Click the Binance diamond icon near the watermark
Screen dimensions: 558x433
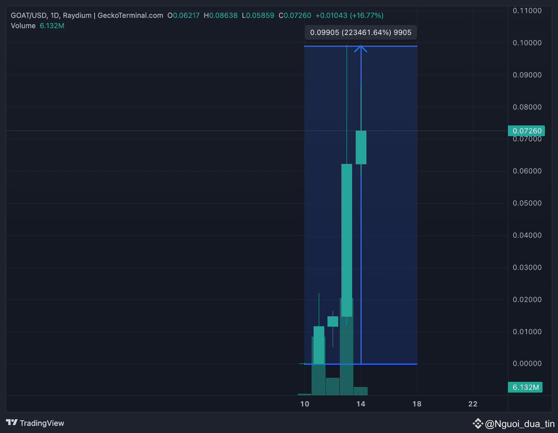pos(478,424)
